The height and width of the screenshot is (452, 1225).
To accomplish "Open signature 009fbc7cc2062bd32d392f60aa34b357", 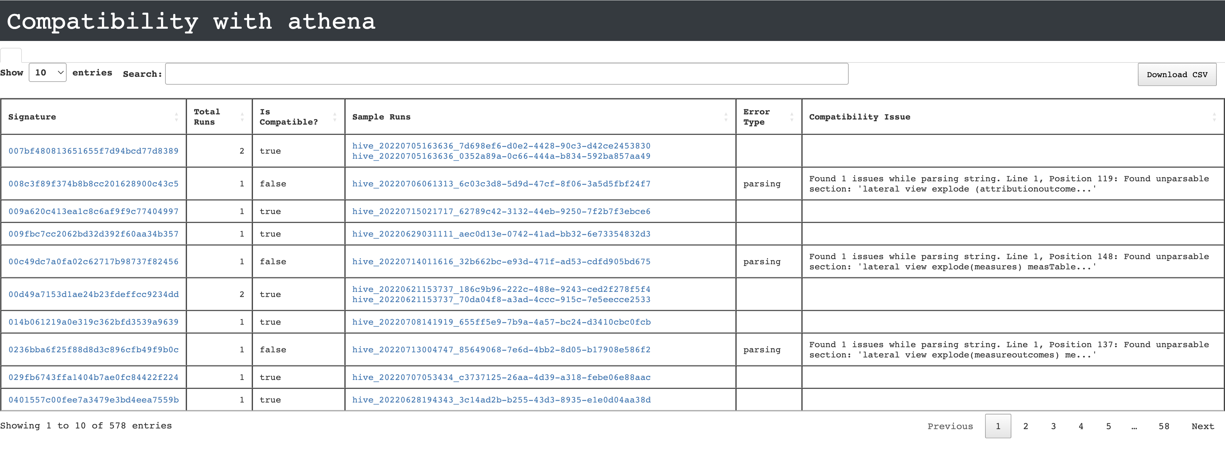I will pos(94,234).
